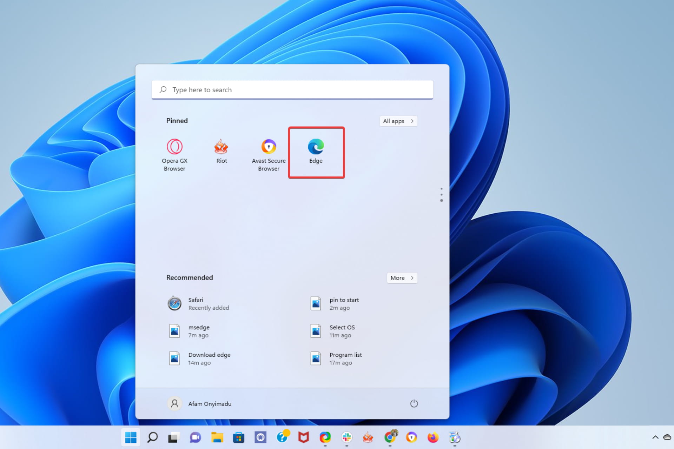Launch Microsoft Edge from Pinned apps

pos(316,152)
